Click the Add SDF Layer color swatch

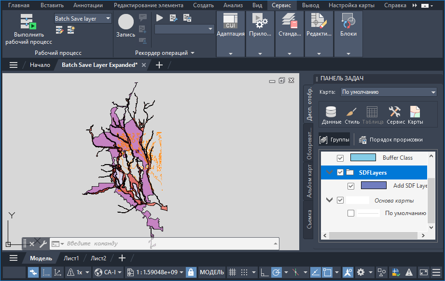tap(374, 185)
